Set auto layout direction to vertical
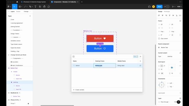This screenshot has width=189, height=106. click(159, 66)
